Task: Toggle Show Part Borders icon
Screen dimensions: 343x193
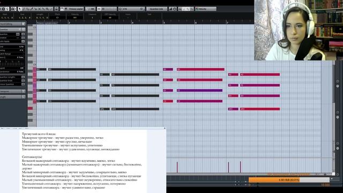Action: [62, 9]
